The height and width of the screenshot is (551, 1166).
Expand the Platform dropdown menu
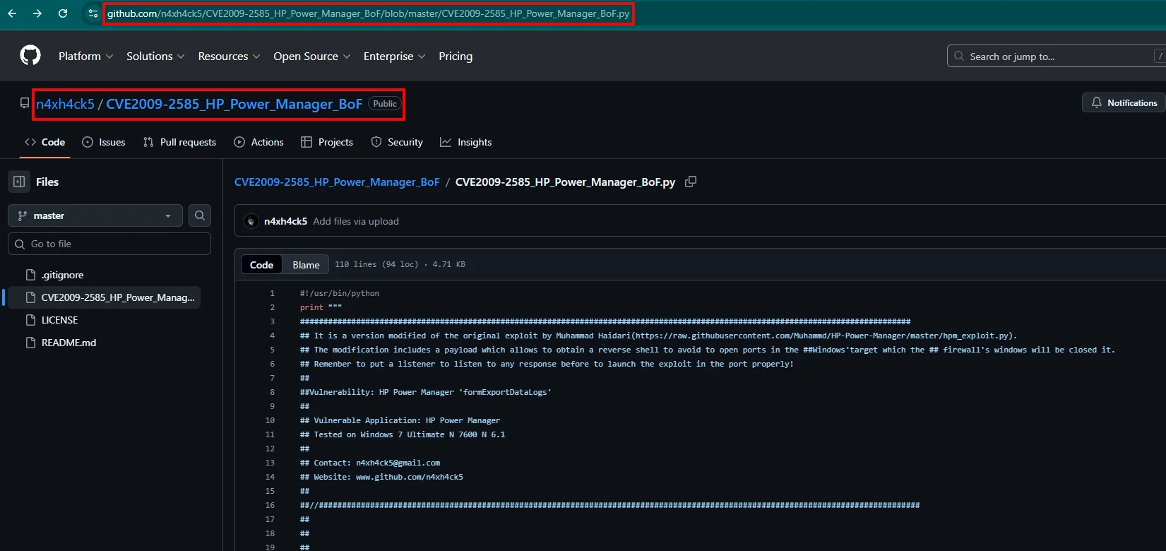point(85,57)
